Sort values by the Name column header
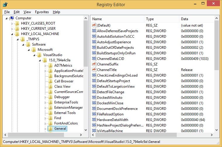Viewport: 222px width, 147px height. (x=117, y=19)
